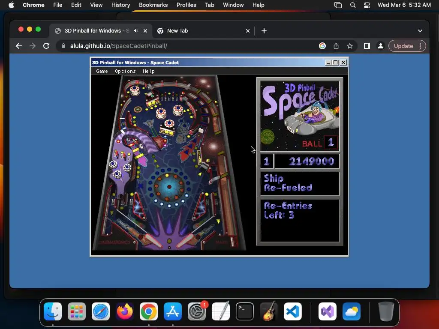Screen dimensions: 439x329
Task: Open the Game menu in Pinball
Action: tap(102, 71)
